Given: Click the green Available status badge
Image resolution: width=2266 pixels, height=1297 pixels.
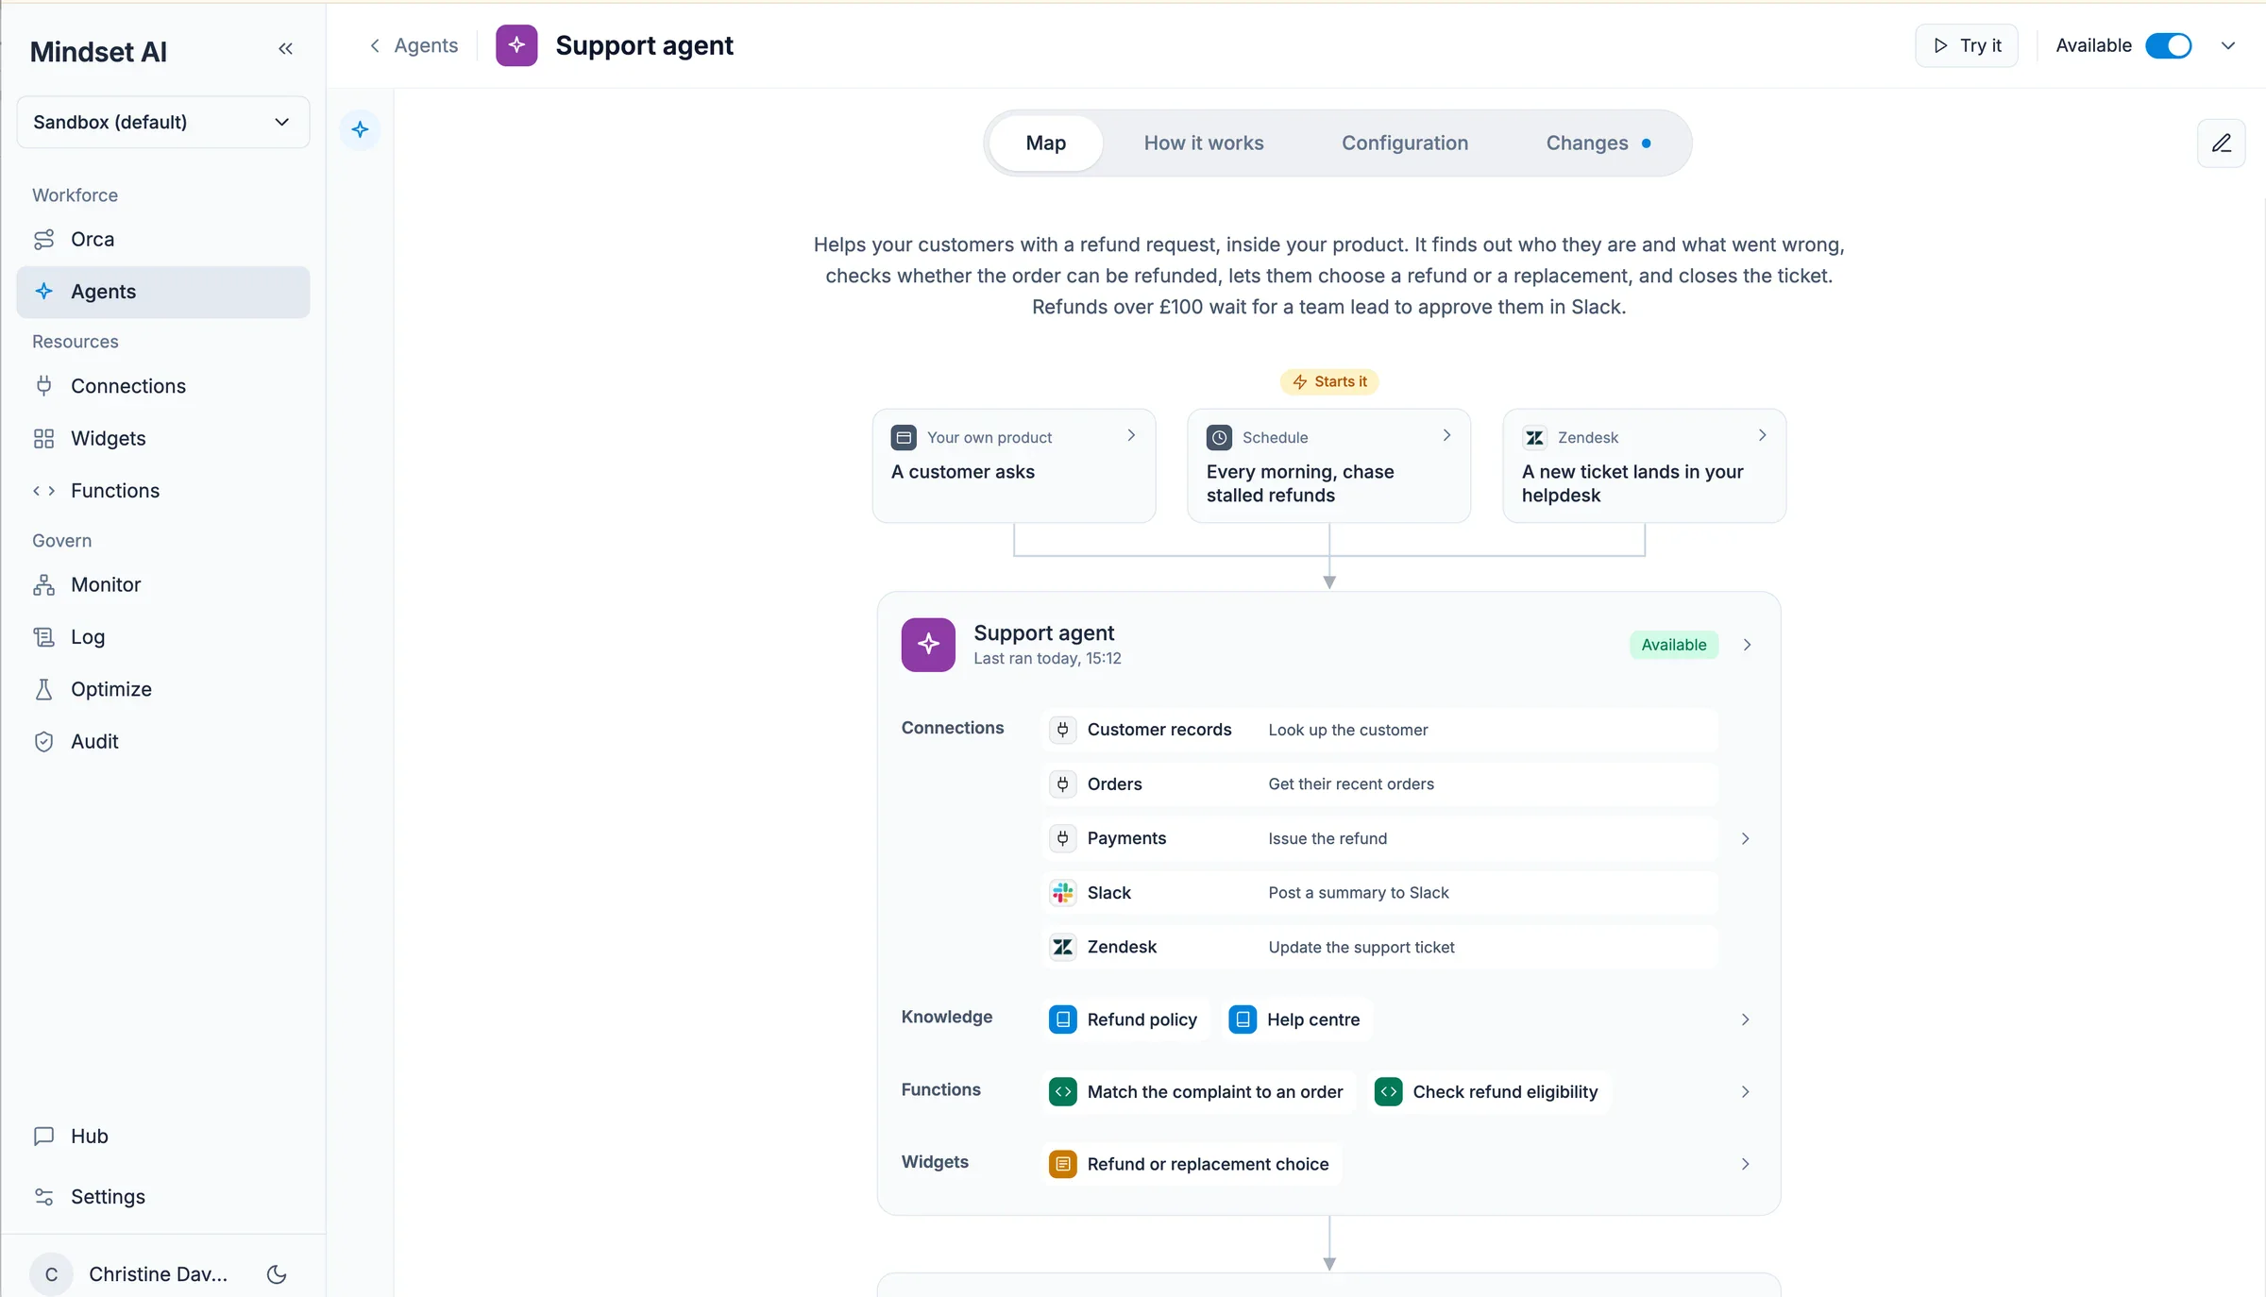Looking at the screenshot, I should 1674,645.
